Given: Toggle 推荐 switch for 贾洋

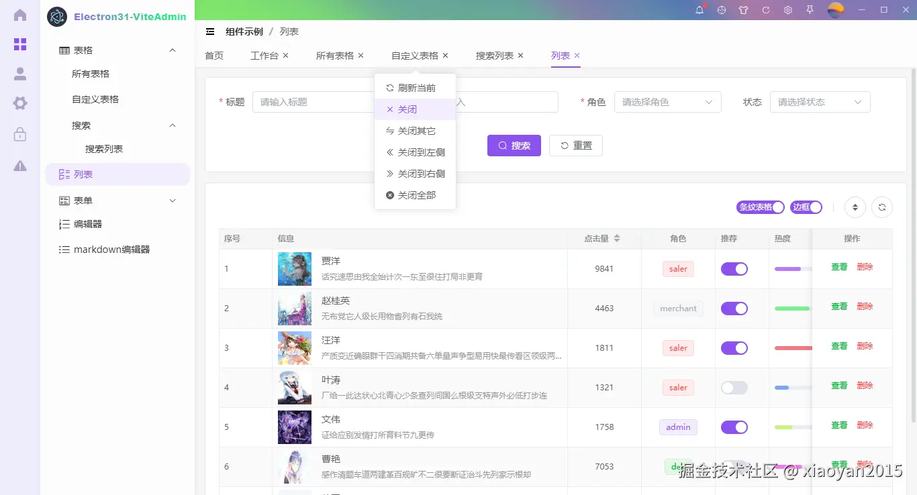Looking at the screenshot, I should [x=734, y=269].
